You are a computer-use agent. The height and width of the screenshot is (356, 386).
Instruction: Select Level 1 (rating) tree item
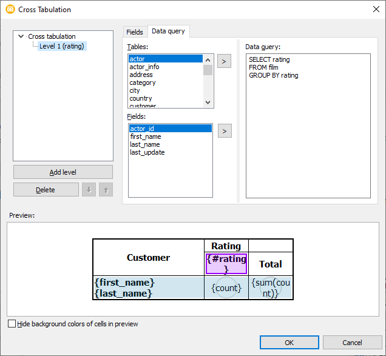[x=61, y=46]
